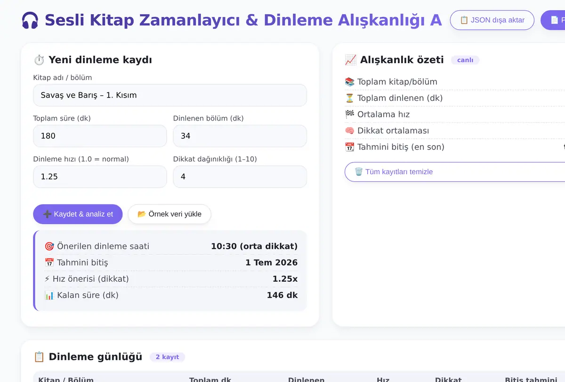This screenshot has width=565, height=382.
Task: Click the bar chart icon for Kalan süre
Action: (49, 295)
